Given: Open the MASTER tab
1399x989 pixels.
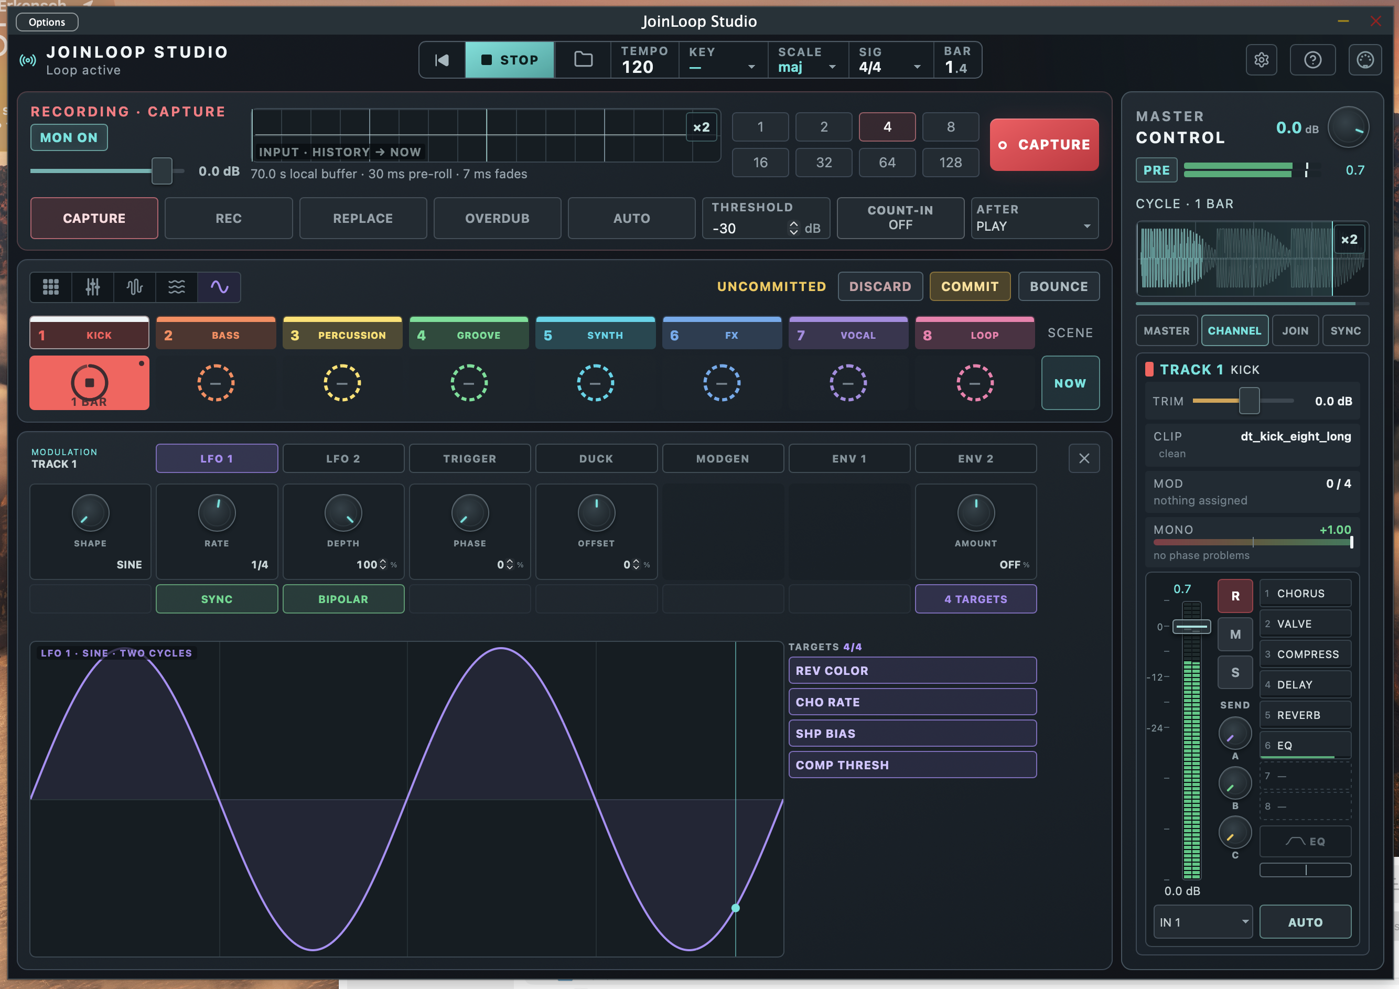Looking at the screenshot, I should point(1167,331).
